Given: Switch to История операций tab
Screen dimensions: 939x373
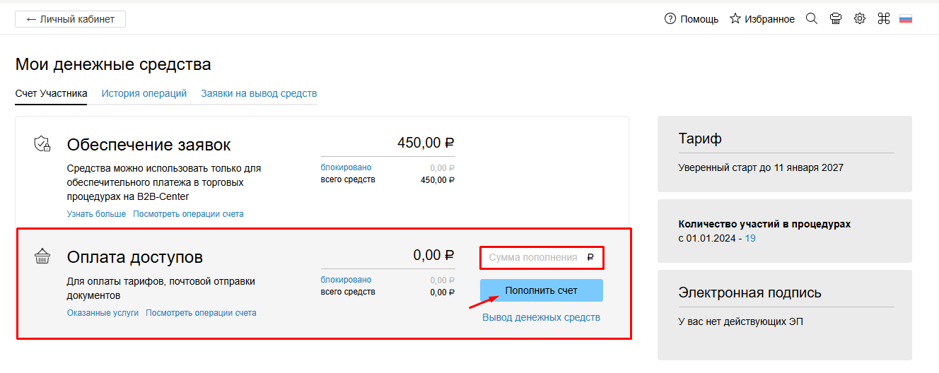Looking at the screenshot, I should coord(144,93).
